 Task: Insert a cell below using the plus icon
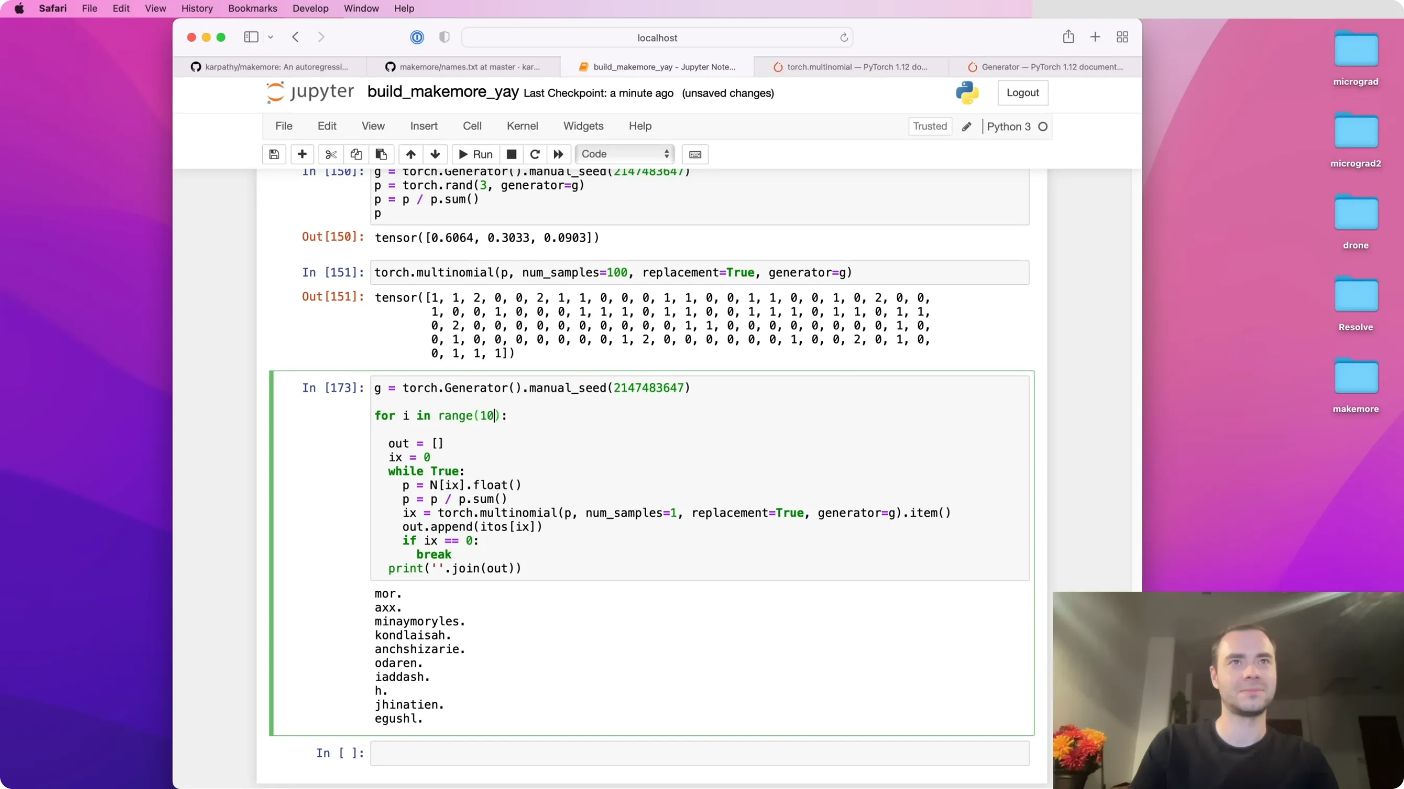(x=302, y=154)
